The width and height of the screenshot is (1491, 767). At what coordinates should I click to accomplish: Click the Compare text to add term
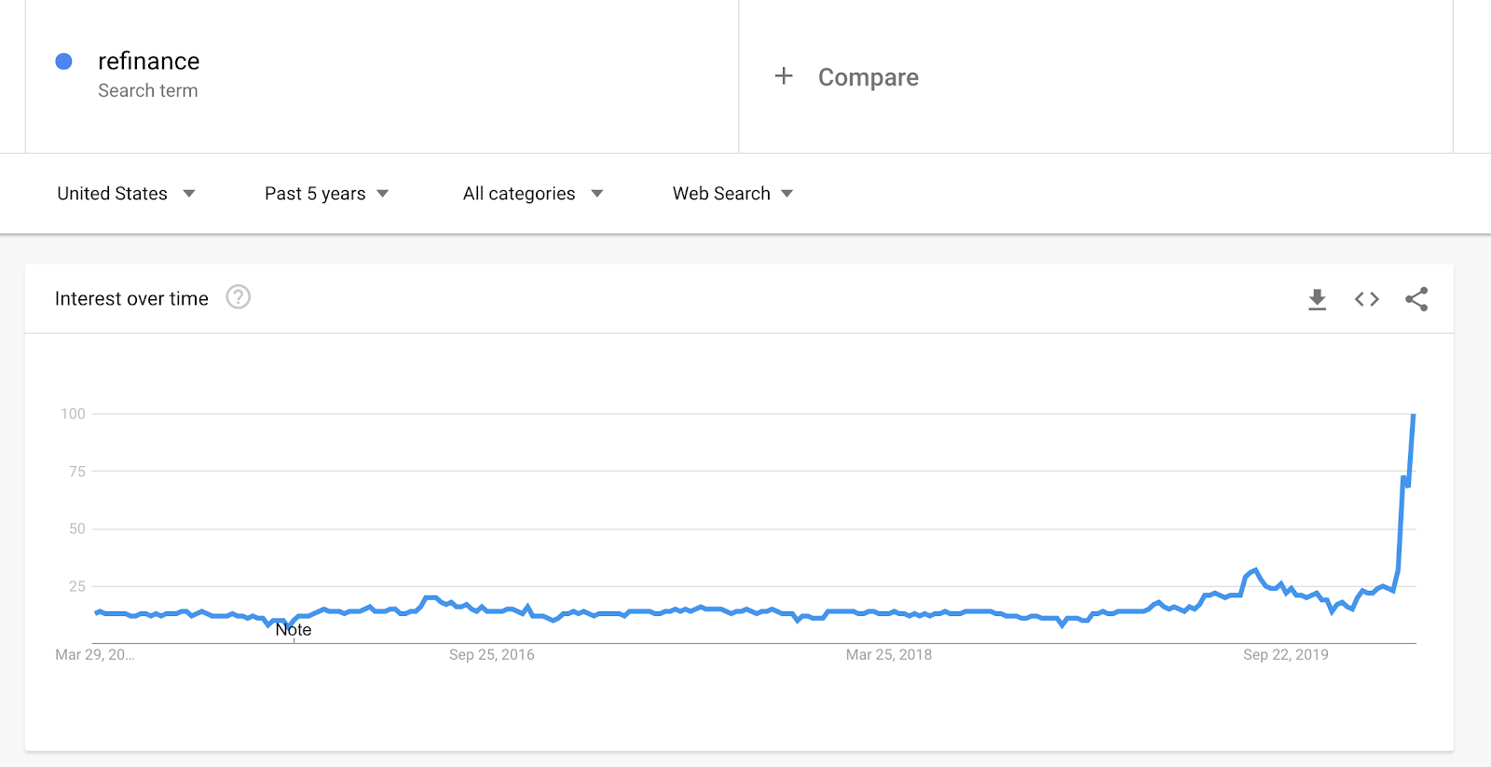click(869, 77)
